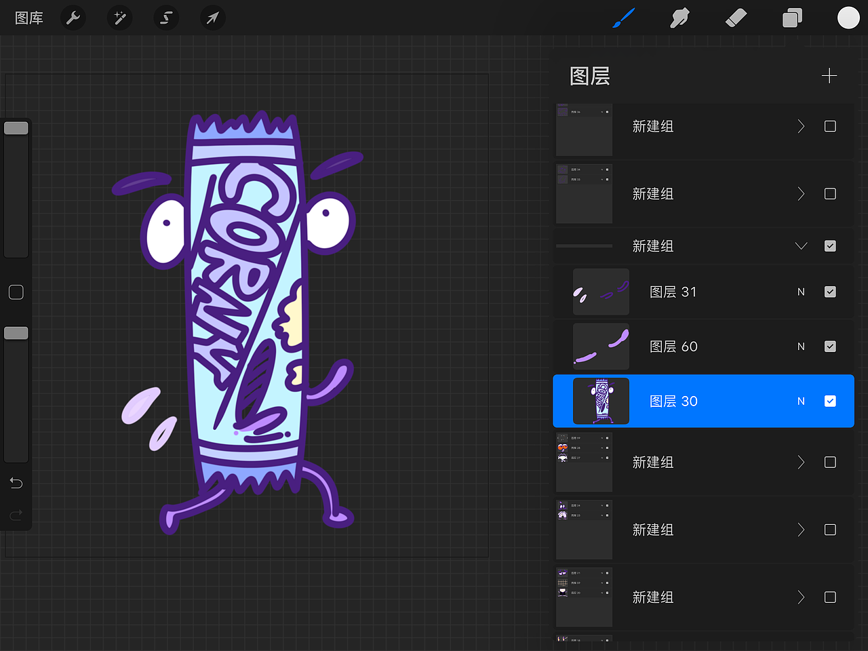
Task: Open blend mode N for 图层 30
Action: coord(801,401)
